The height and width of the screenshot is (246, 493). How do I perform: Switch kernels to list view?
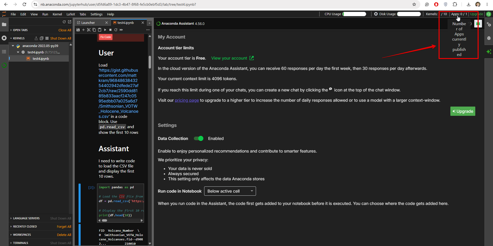coord(47,38)
